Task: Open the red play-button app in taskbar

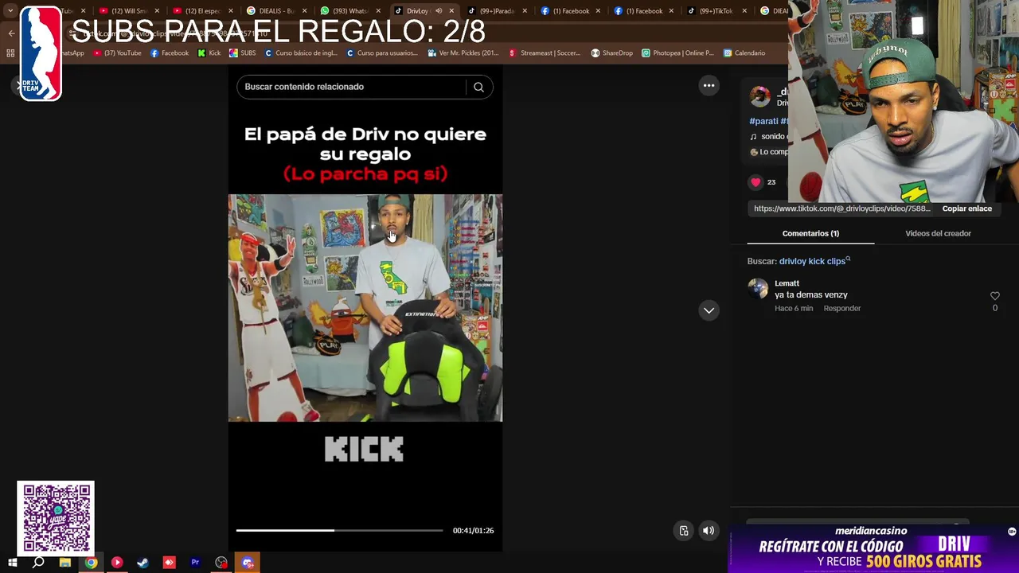Action: pyautogui.click(x=117, y=563)
